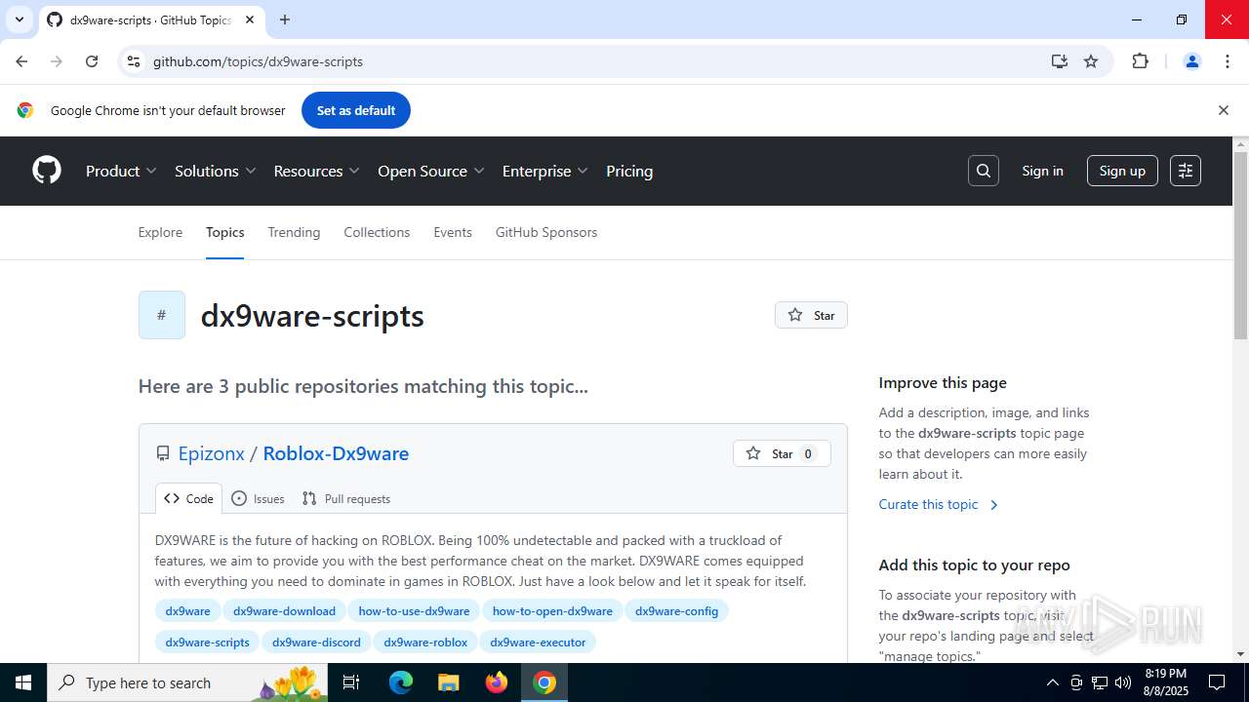The height and width of the screenshot is (702, 1249).
Task: Dismiss the default browser notification bar
Action: (1223, 110)
